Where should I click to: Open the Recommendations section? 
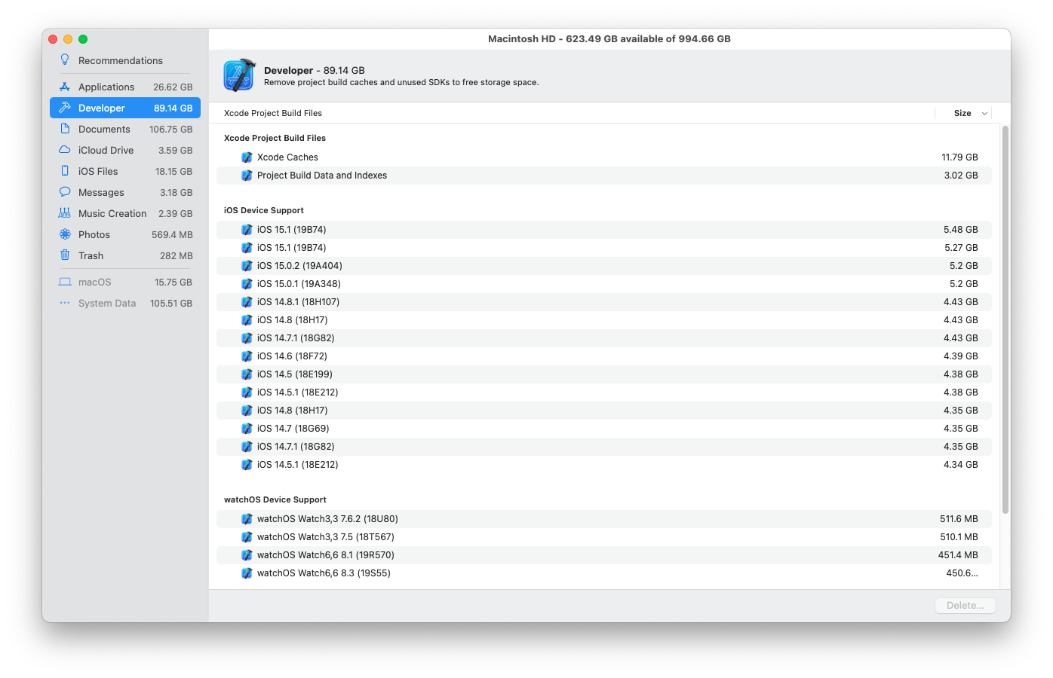(x=125, y=60)
